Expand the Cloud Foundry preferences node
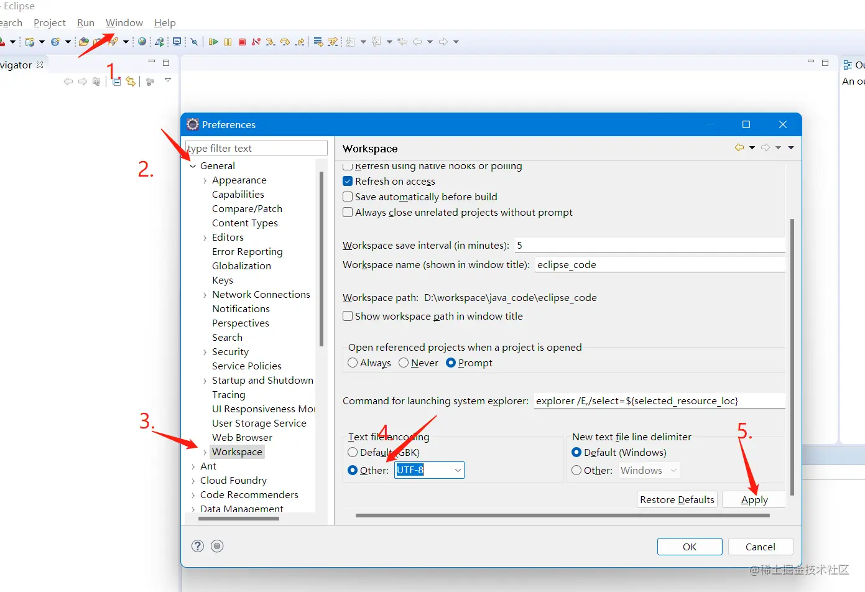 193,481
